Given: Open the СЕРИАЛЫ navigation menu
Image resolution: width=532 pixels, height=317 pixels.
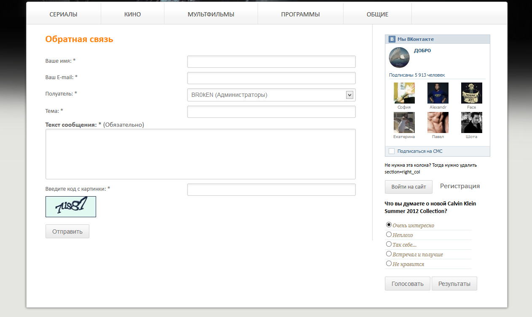Looking at the screenshot, I should pyautogui.click(x=63, y=14).
